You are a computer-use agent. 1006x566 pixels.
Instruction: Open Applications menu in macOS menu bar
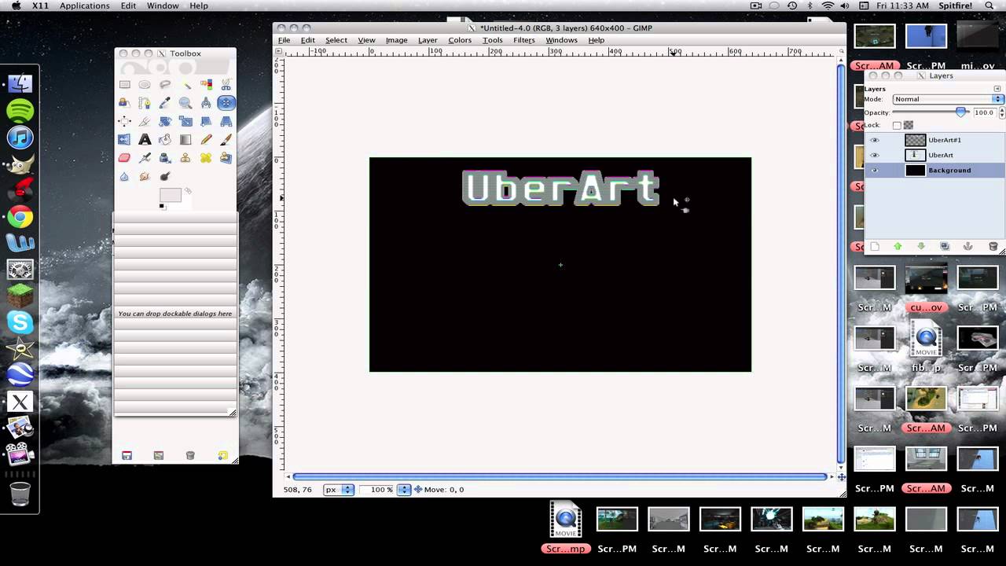(84, 6)
